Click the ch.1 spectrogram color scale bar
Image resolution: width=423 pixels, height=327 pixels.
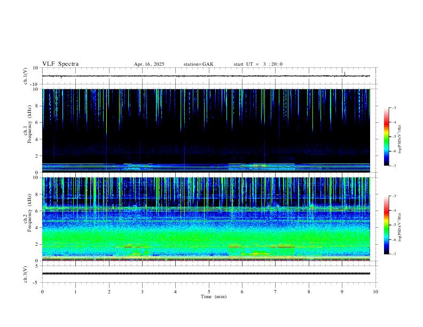(x=387, y=137)
